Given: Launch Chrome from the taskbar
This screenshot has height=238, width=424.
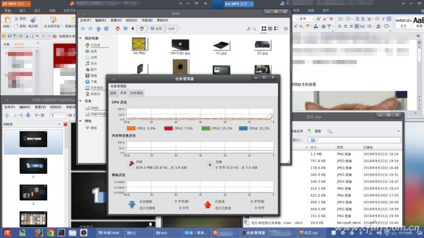Looking at the screenshot, I should (50, 232).
